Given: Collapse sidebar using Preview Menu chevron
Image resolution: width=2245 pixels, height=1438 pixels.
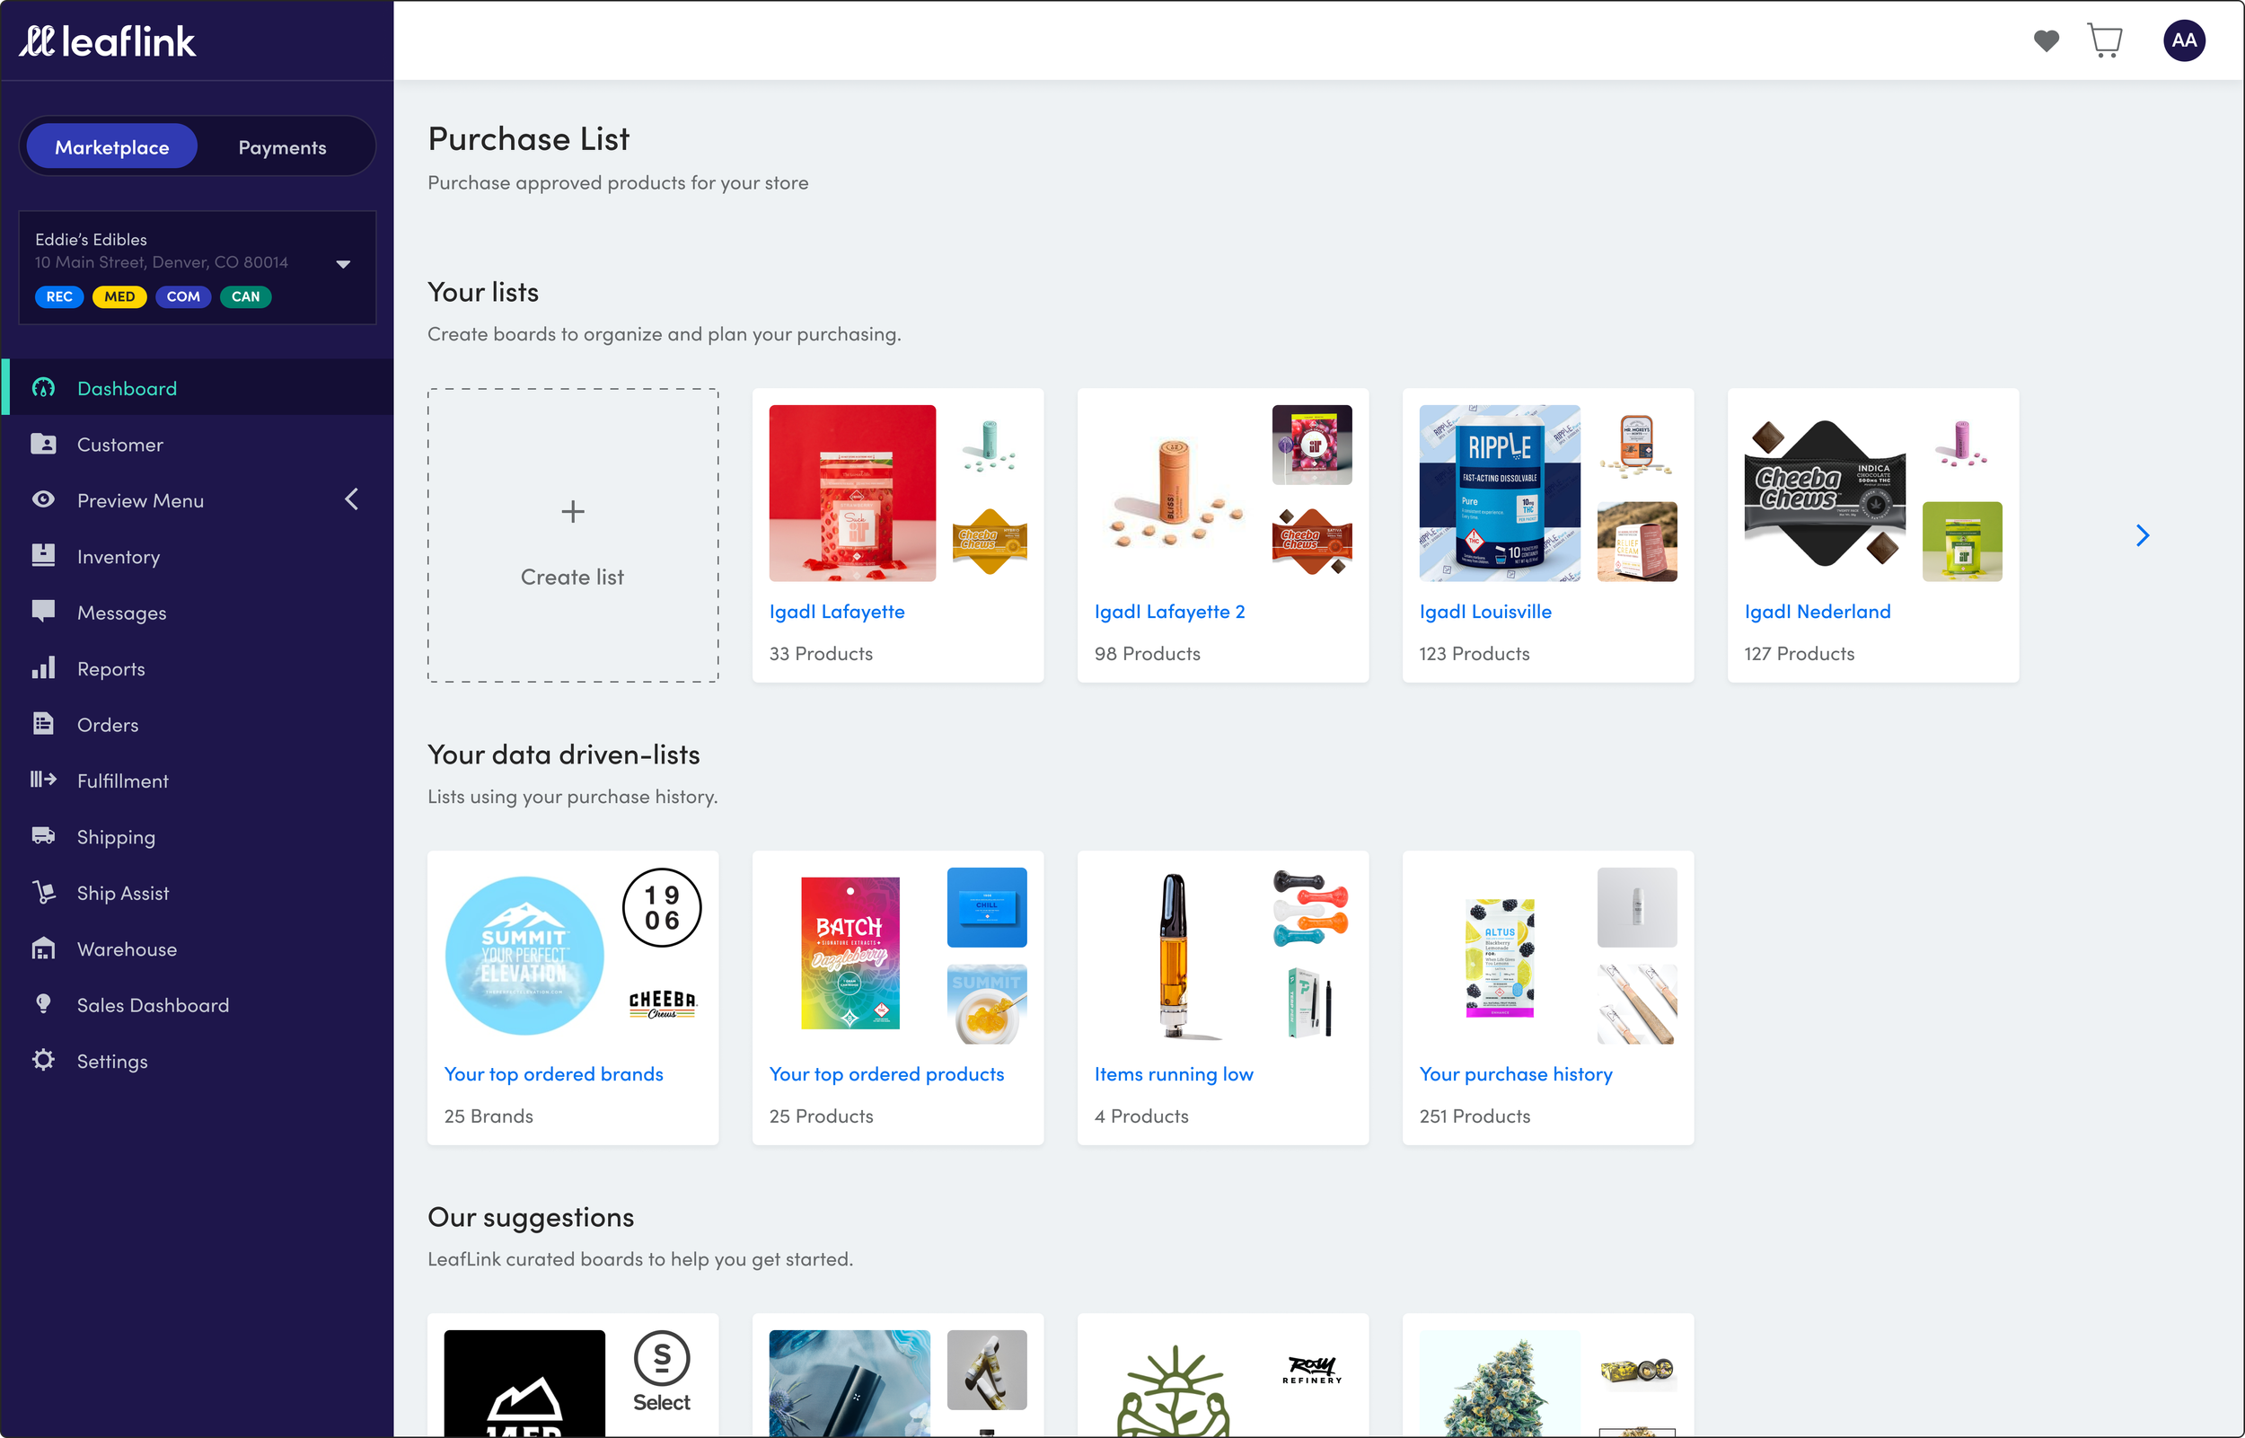Looking at the screenshot, I should coord(352,499).
